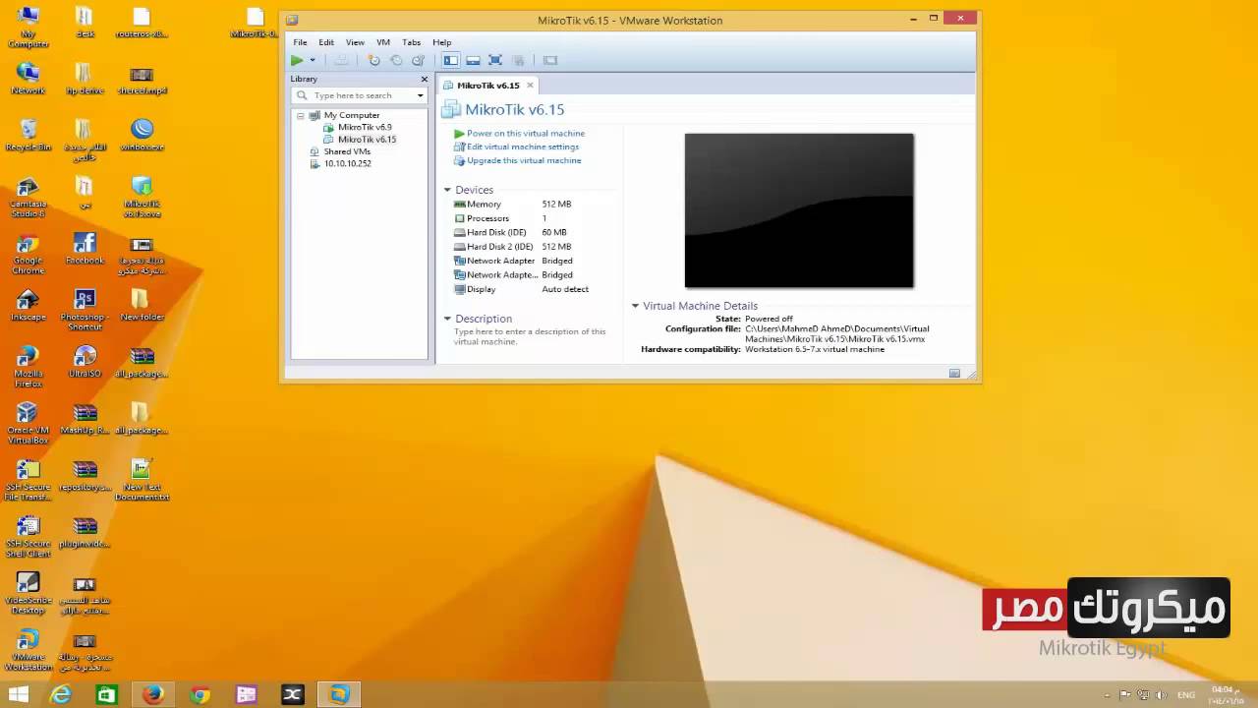Click Power on this virtual machine link
This screenshot has width=1258, height=708.
(x=525, y=133)
